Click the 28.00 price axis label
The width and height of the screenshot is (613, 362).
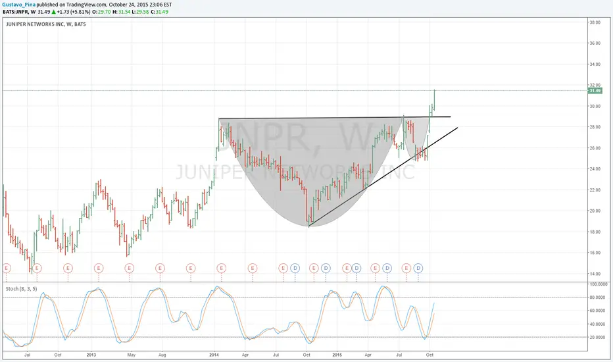click(x=595, y=127)
